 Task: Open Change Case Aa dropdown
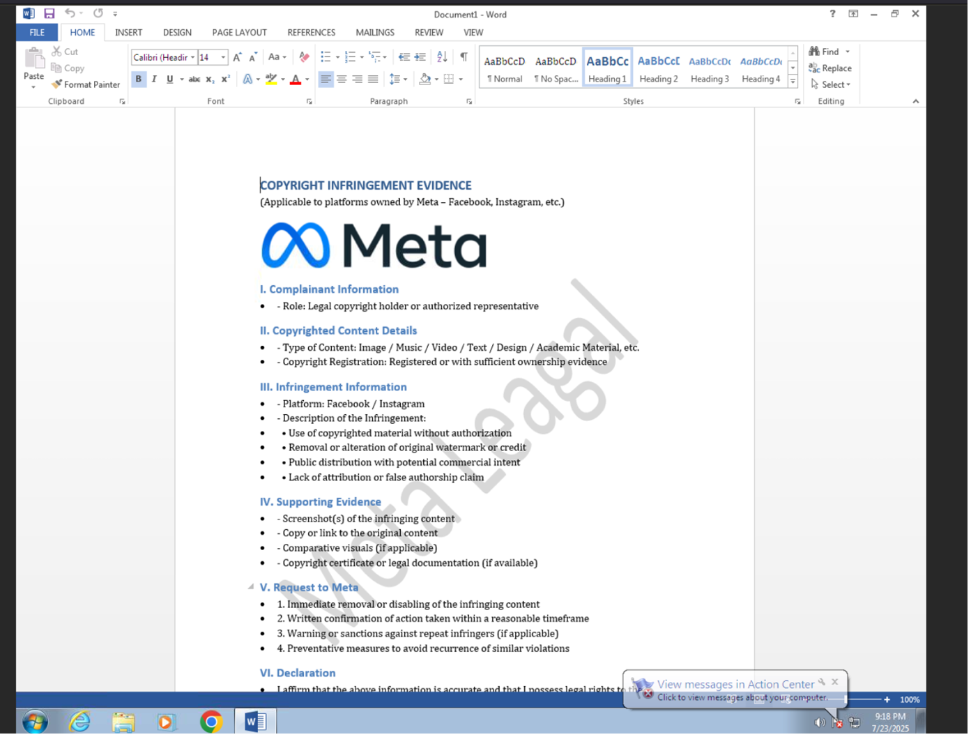tap(278, 57)
